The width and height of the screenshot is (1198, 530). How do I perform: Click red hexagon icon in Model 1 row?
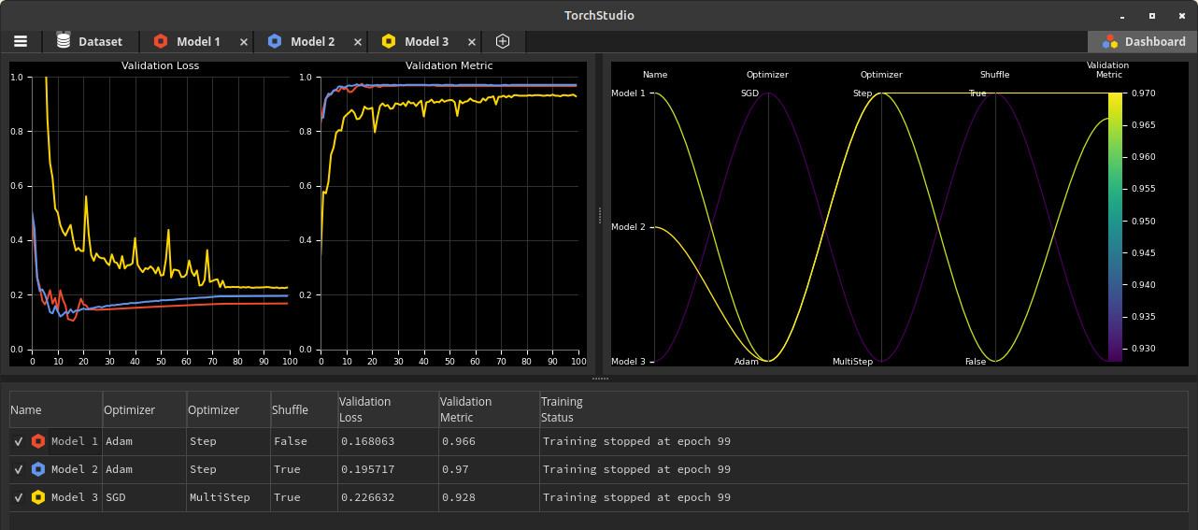click(x=38, y=441)
